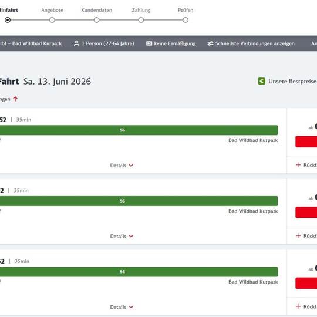
Task: Click the discount card icon
Action: [x=149, y=43]
